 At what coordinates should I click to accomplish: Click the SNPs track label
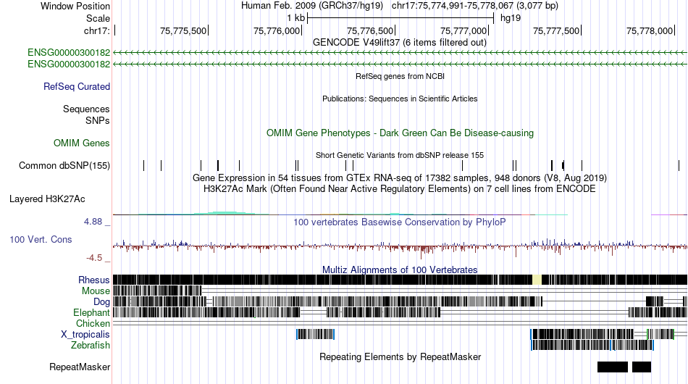[98, 120]
